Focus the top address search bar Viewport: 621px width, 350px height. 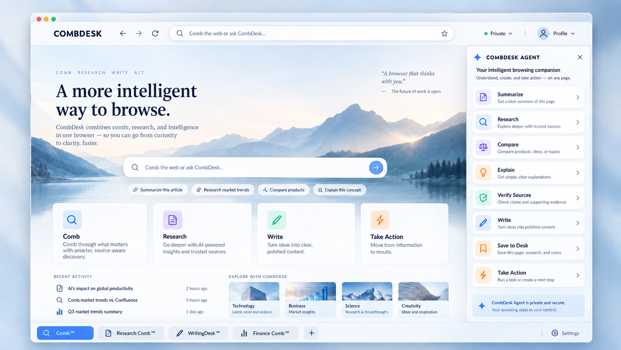[311, 33]
